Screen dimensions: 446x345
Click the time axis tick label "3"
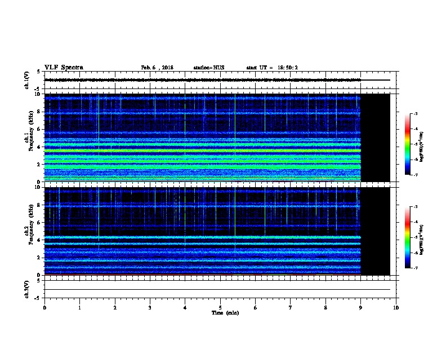[x=150, y=308]
